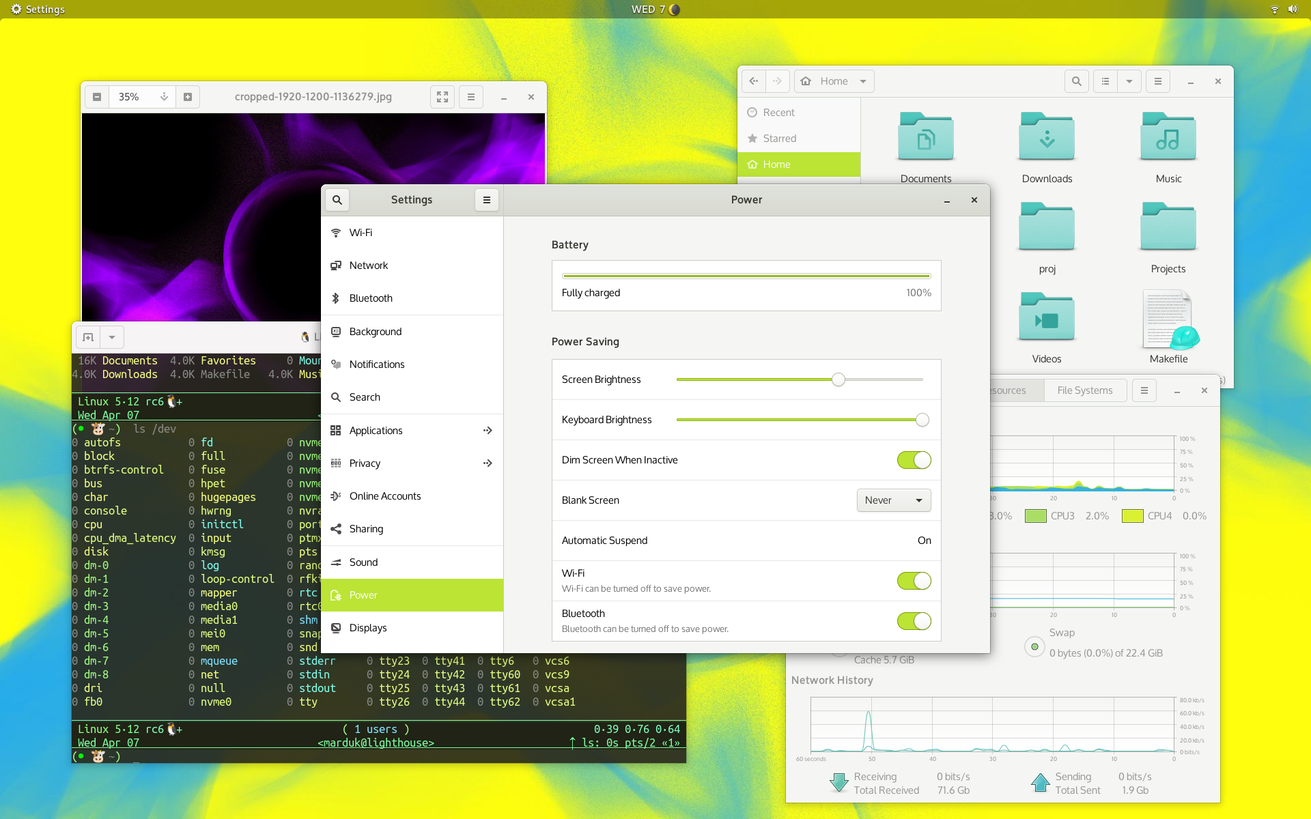Screen dimensions: 1311x819
Task: Click Screen Brightness slider handle
Action: click(838, 379)
